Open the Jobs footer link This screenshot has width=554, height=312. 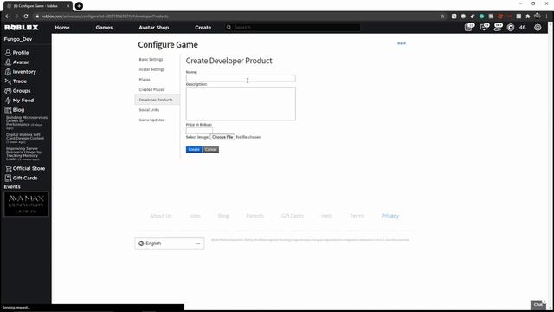click(195, 216)
